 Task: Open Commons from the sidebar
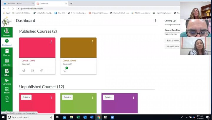click(x=6, y=82)
